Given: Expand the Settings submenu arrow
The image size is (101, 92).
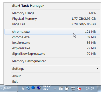Looking at the screenshot, I should [x=97, y=69].
